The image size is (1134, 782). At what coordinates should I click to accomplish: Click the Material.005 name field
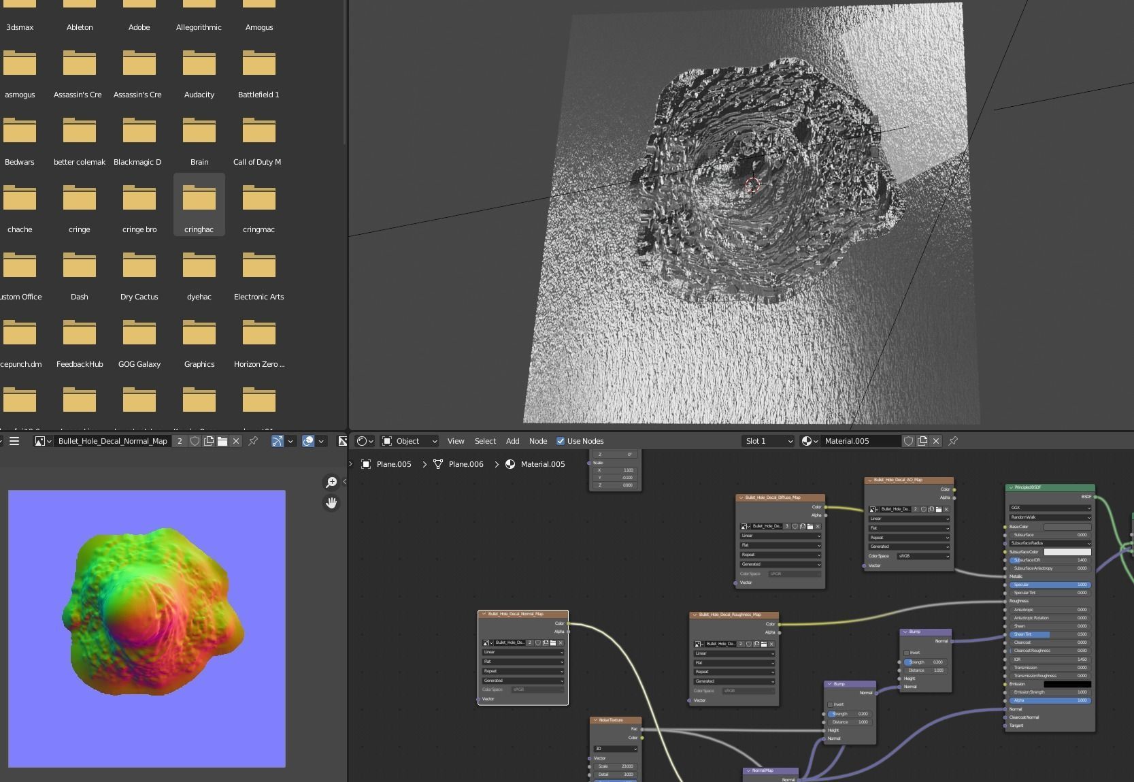[860, 441]
